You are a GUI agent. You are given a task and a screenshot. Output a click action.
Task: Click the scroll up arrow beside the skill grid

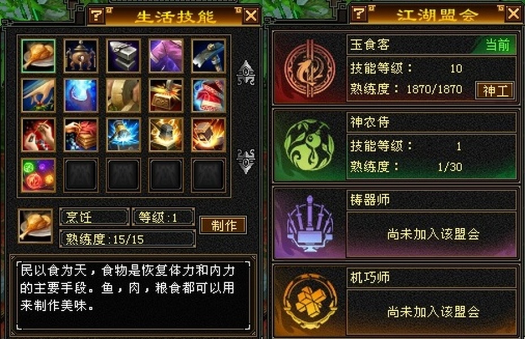(246, 72)
